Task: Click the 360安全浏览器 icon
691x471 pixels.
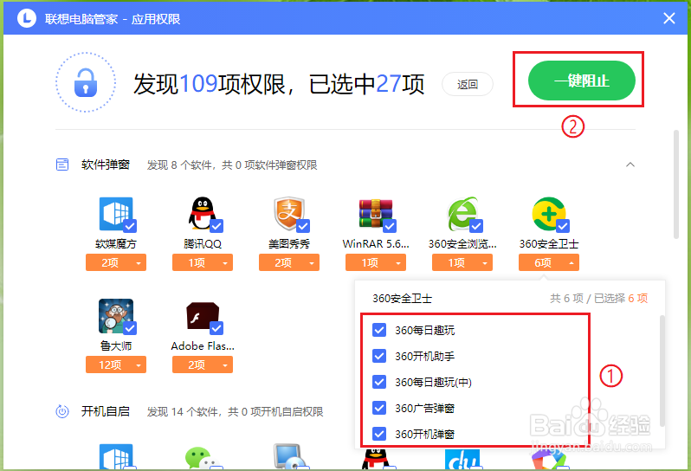Action: (462, 214)
